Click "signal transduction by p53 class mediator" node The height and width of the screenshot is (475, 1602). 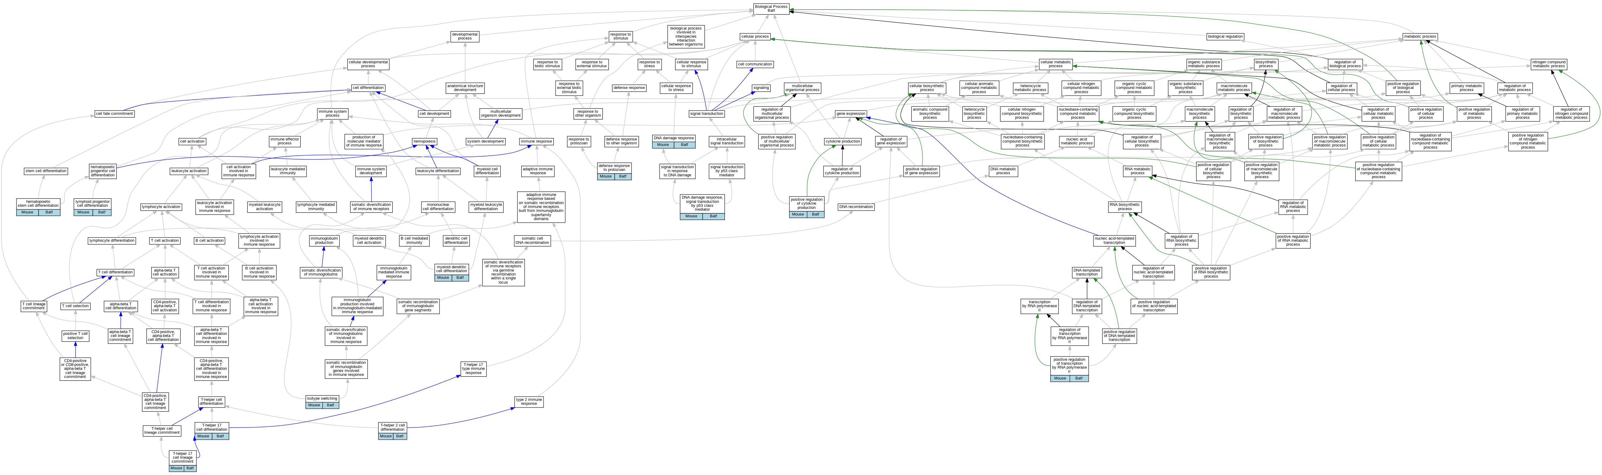(x=726, y=171)
